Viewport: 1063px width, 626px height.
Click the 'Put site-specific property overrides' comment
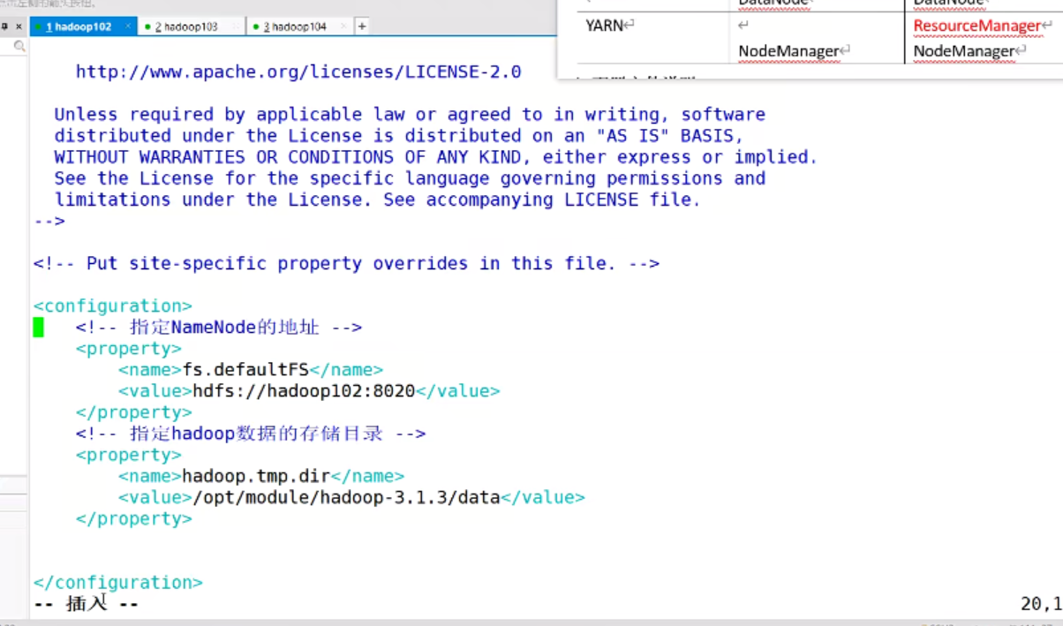346,263
